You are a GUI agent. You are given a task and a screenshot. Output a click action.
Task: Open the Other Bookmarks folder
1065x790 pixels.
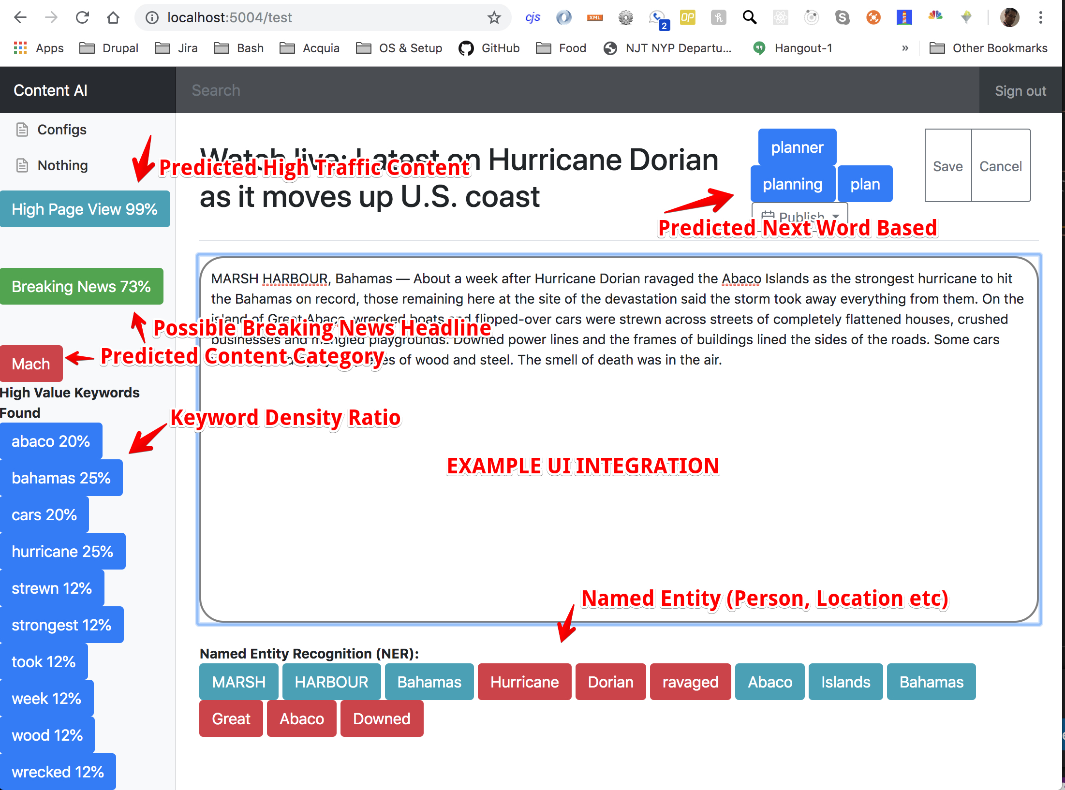coord(988,48)
